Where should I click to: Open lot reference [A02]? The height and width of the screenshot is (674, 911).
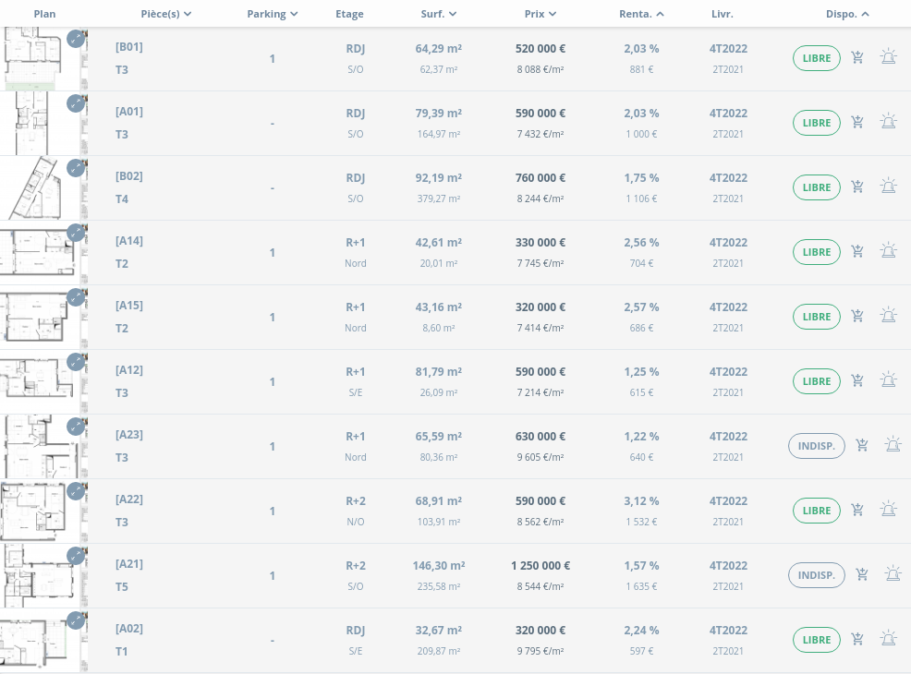coord(129,629)
